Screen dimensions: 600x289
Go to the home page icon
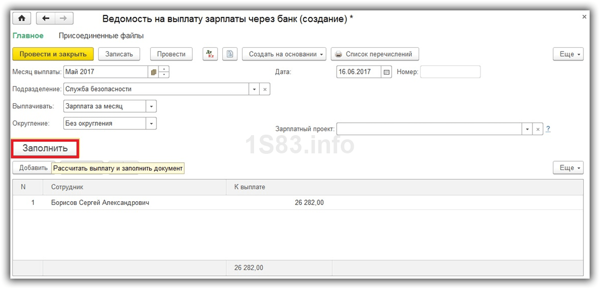22,18
